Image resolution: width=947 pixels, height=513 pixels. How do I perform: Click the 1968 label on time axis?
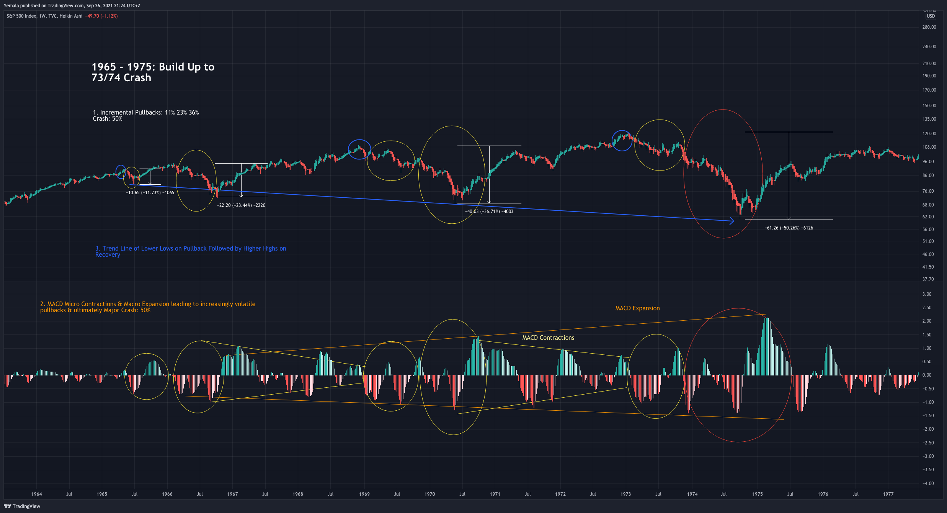pos(298,494)
